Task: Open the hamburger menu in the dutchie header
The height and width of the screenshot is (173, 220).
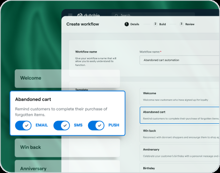Action: tap(70, 15)
